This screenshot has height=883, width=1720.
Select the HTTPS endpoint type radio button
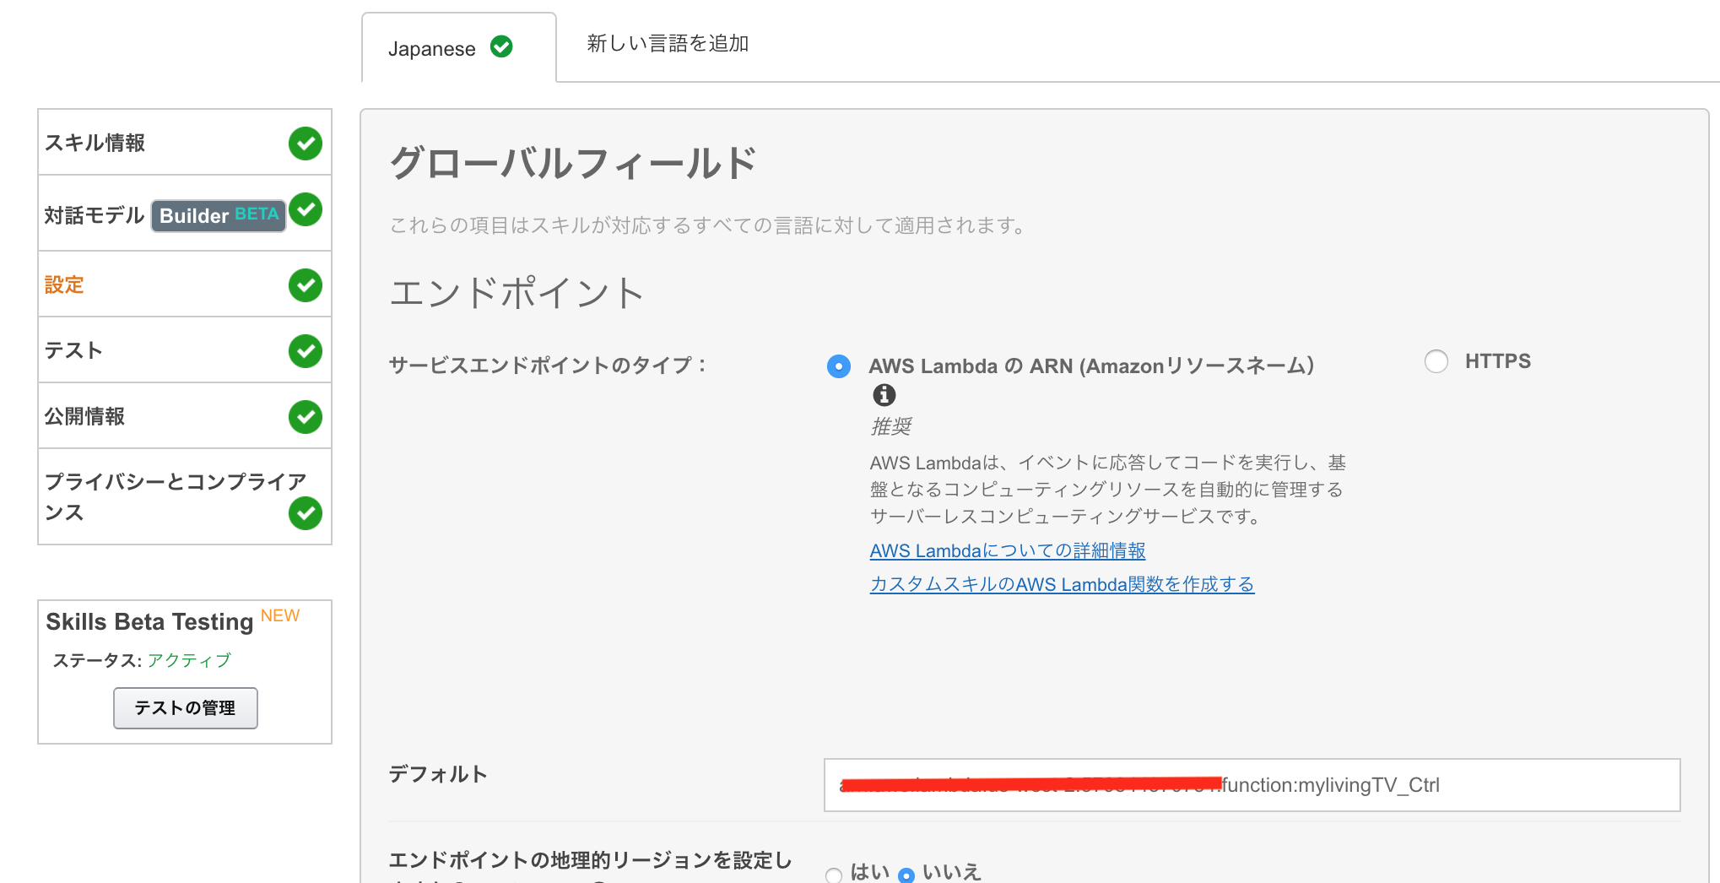click(1436, 361)
